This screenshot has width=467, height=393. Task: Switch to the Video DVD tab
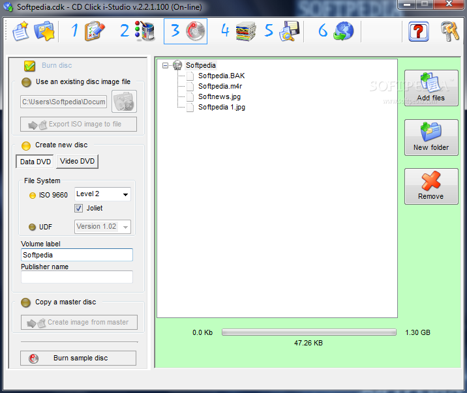pyautogui.click(x=78, y=161)
